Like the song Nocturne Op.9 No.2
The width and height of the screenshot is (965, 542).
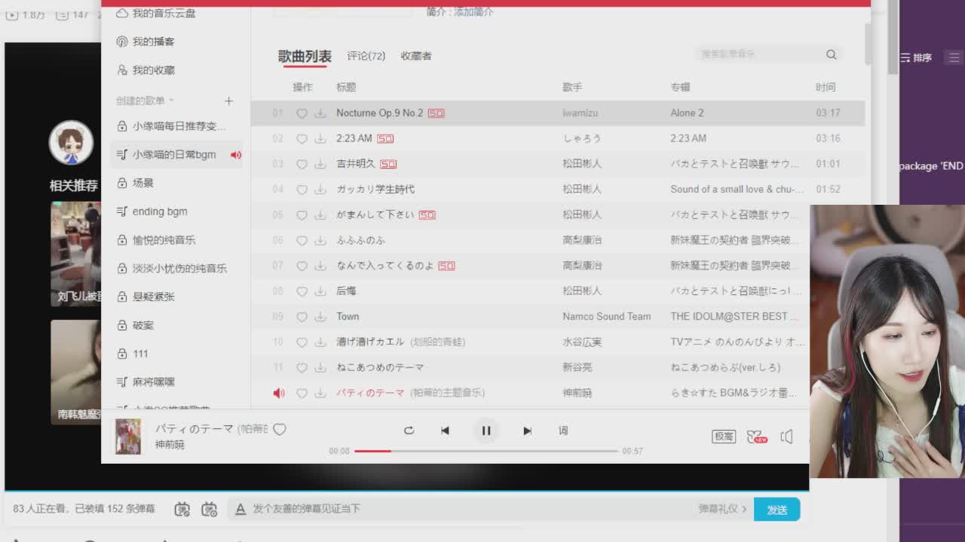point(302,113)
